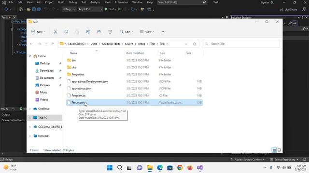Expand the OneDrive tree node

coord(30,109)
